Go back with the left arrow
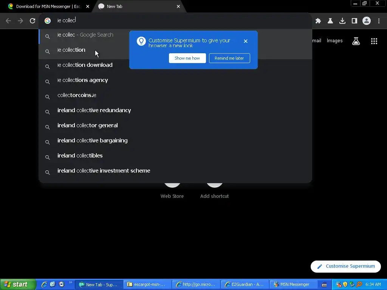The height and width of the screenshot is (290, 387). (8, 21)
